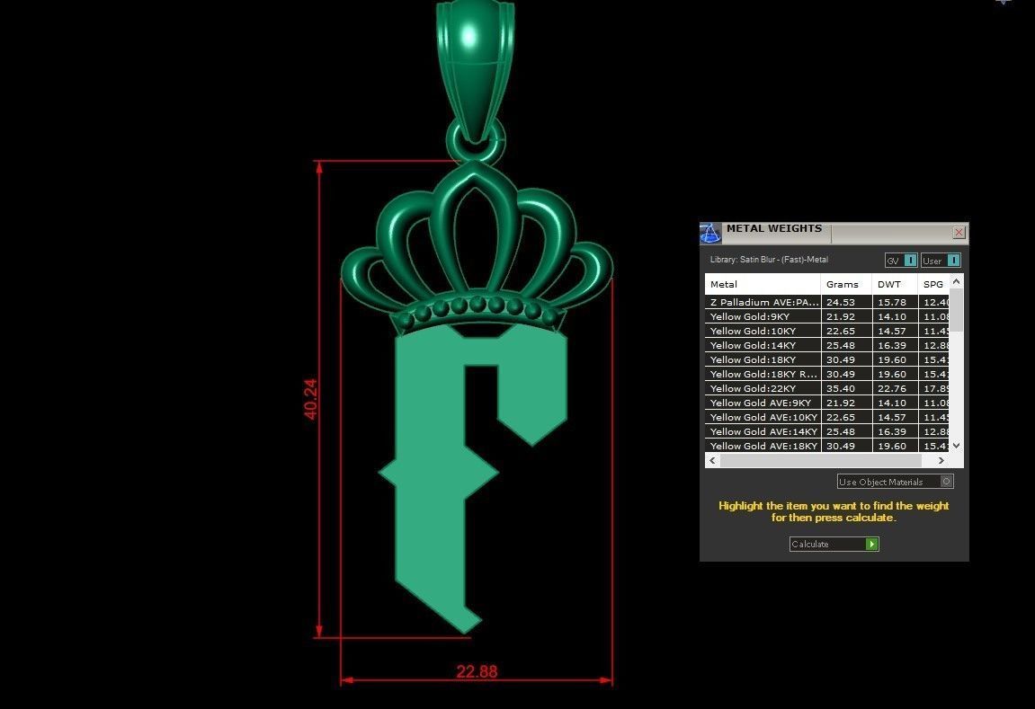Click the 15.78 DWT value
1035x709 pixels.
click(892, 302)
